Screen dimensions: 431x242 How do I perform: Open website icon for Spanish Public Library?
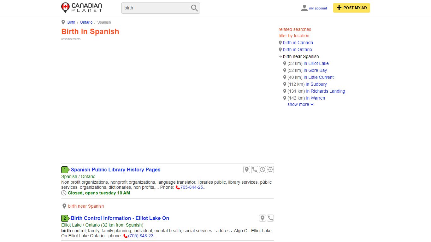point(270,170)
